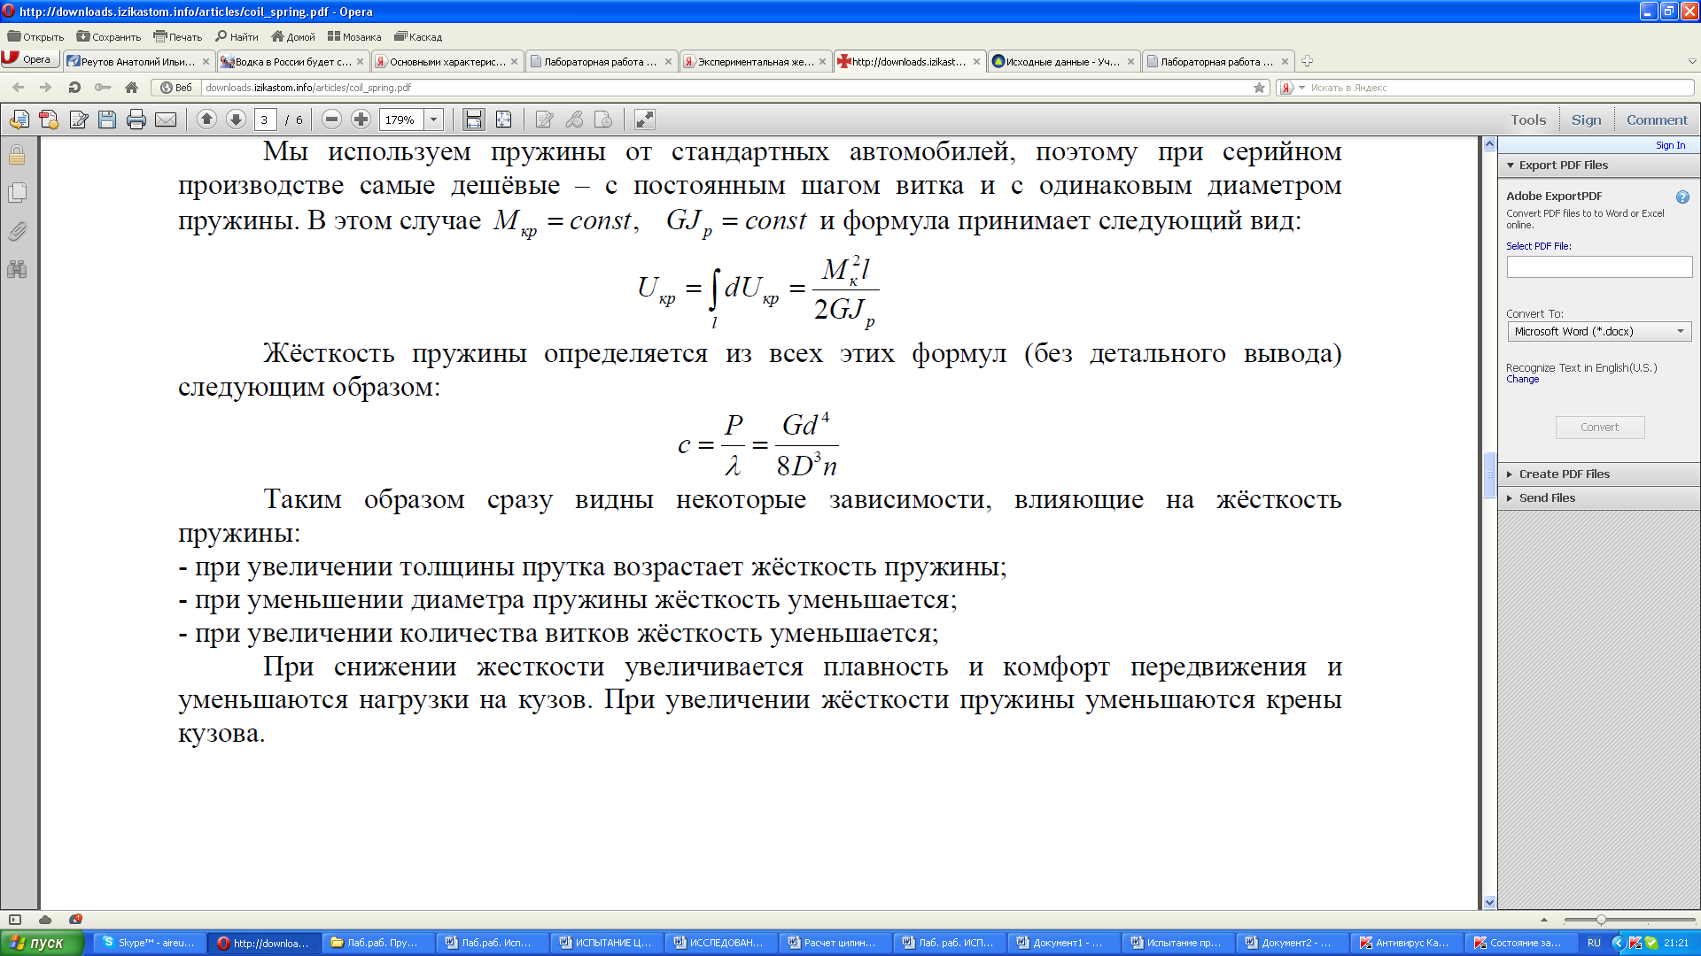Switch to Водка в России будет tab
Screen dimensions: 1701x956
tap(293, 61)
